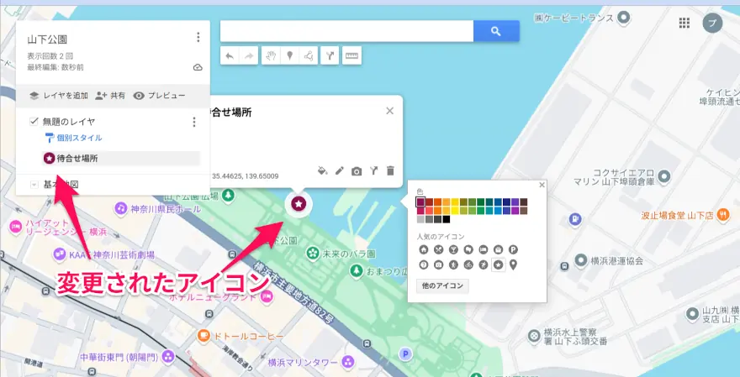Click the KAAT神奈川芸術劇場 map place
The image size is (740, 377).
coord(103,255)
